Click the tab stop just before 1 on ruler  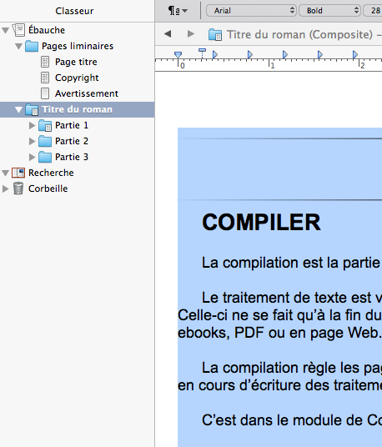(x=250, y=54)
